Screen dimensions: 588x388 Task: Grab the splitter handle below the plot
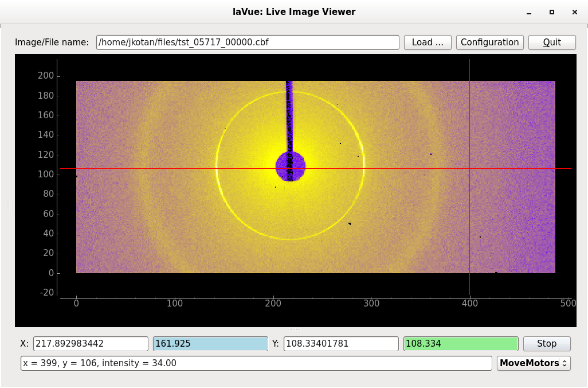pos(296,329)
